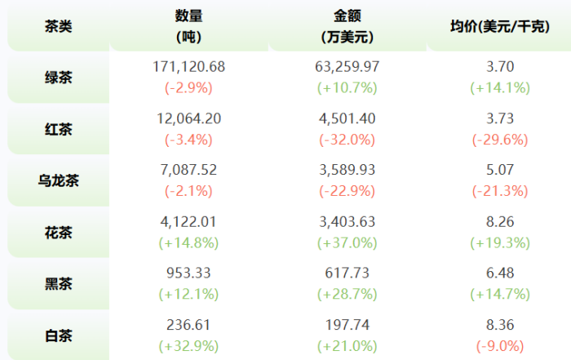This screenshot has width=571, height=360.
Task: Click black tea amount 4,501.40
Action: pyautogui.click(x=347, y=118)
